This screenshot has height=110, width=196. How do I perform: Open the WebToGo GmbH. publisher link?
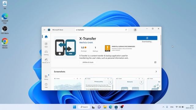86,42
